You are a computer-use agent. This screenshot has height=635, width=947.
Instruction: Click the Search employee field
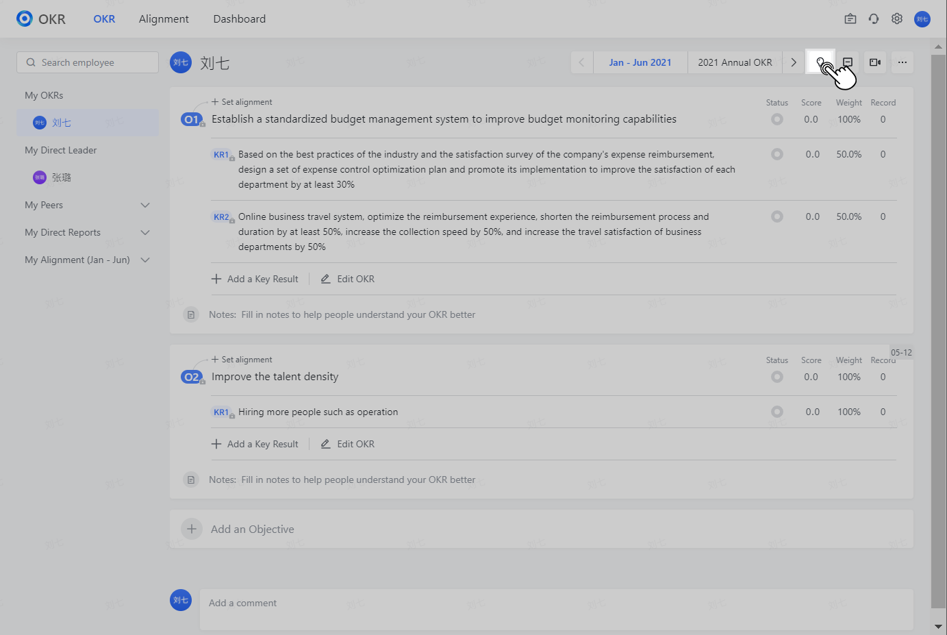point(88,62)
